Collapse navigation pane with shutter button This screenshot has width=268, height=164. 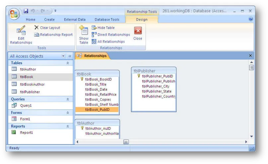70,56
